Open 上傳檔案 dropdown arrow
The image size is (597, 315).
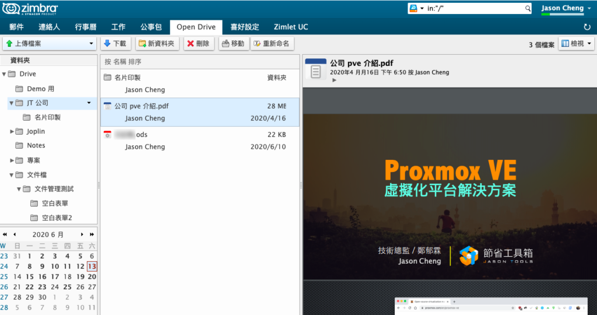click(x=91, y=43)
